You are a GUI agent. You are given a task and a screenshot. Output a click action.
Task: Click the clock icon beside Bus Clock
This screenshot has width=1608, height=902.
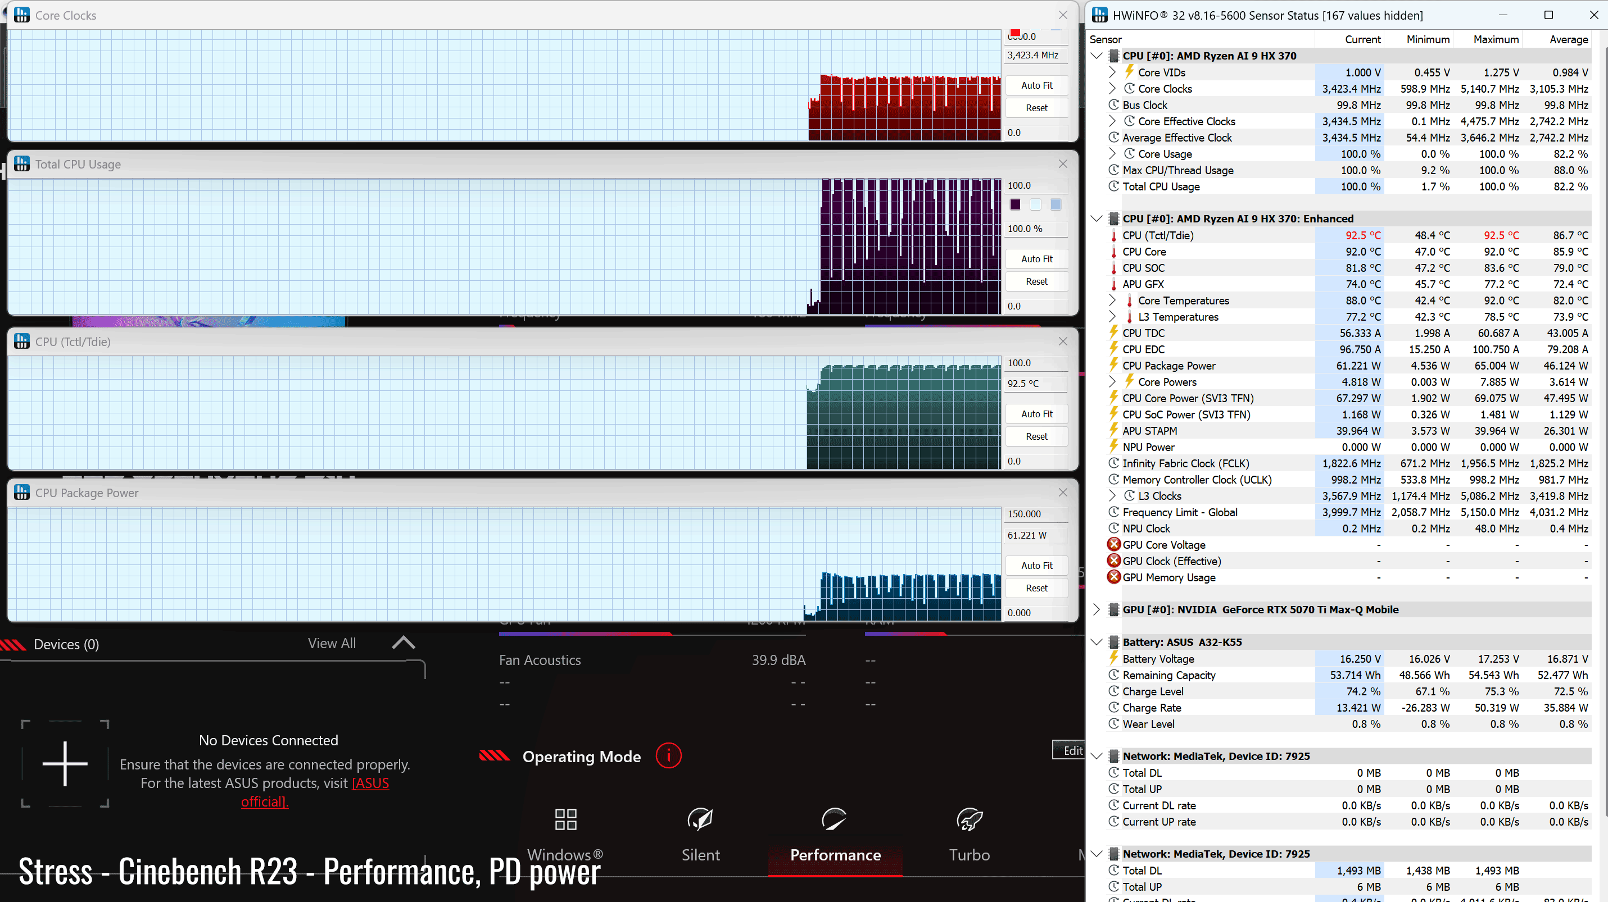pyautogui.click(x=1113, y=105)
